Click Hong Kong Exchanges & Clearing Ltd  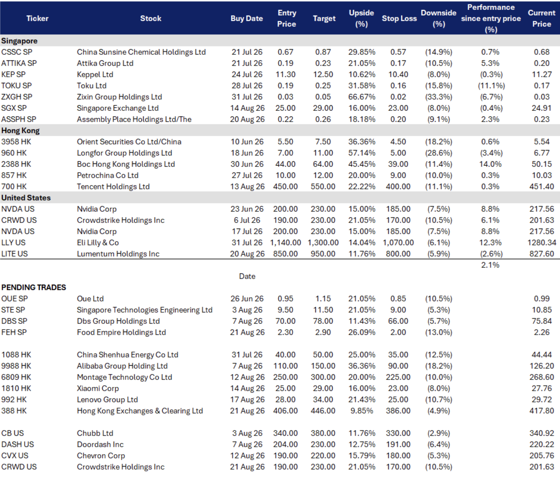click(140, 411)
